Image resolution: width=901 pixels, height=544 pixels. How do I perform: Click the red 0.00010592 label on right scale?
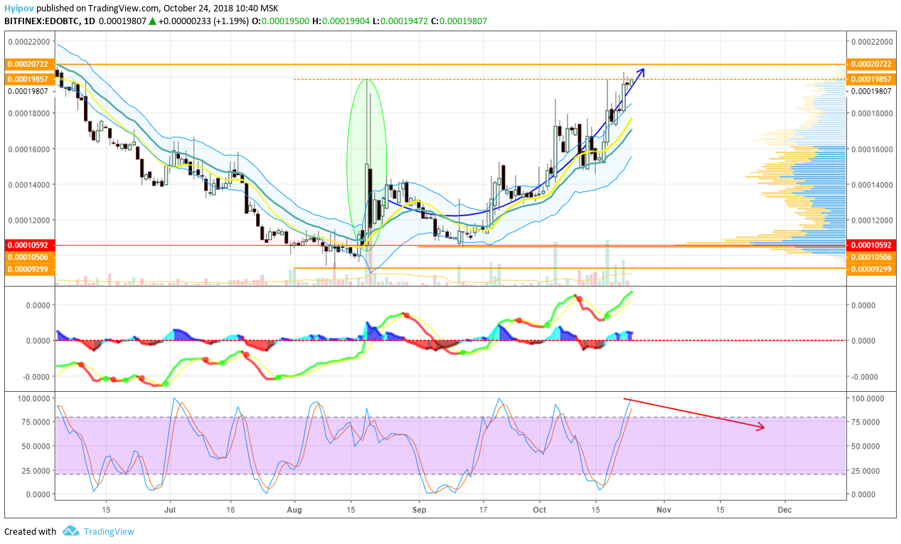pyautogui.click(x=870, y=245)
